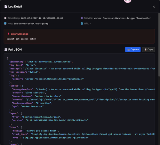
Task: Click the clipboard icon inside Copy button
Action: pos(145,49)
